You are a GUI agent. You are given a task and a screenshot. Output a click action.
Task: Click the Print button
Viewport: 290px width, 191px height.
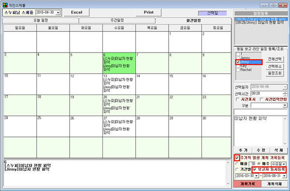[148, 13]
